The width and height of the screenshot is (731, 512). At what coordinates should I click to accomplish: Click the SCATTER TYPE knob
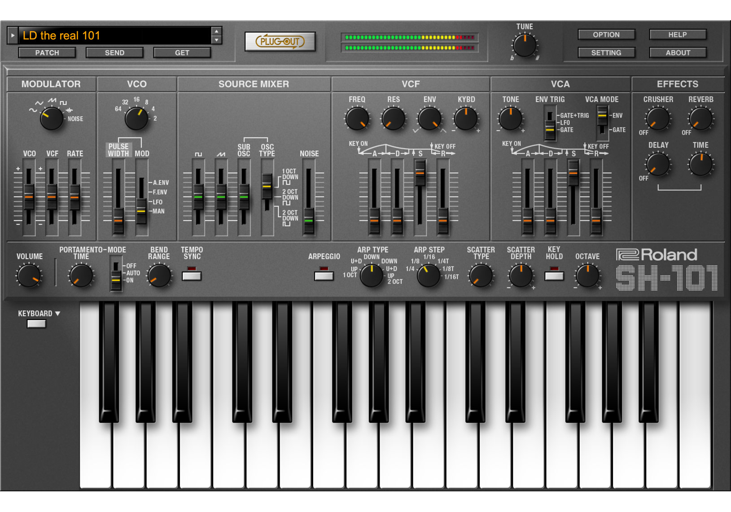481,276
